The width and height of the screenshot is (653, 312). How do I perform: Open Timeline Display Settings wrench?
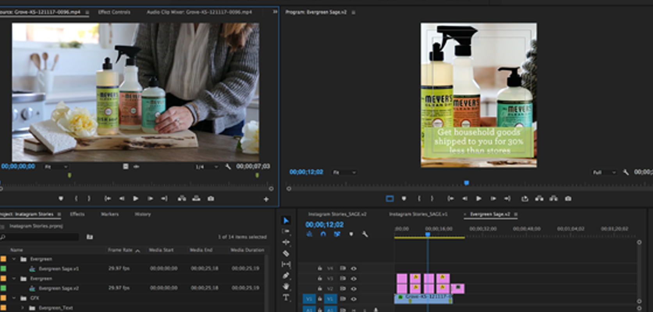pos(365,234)
